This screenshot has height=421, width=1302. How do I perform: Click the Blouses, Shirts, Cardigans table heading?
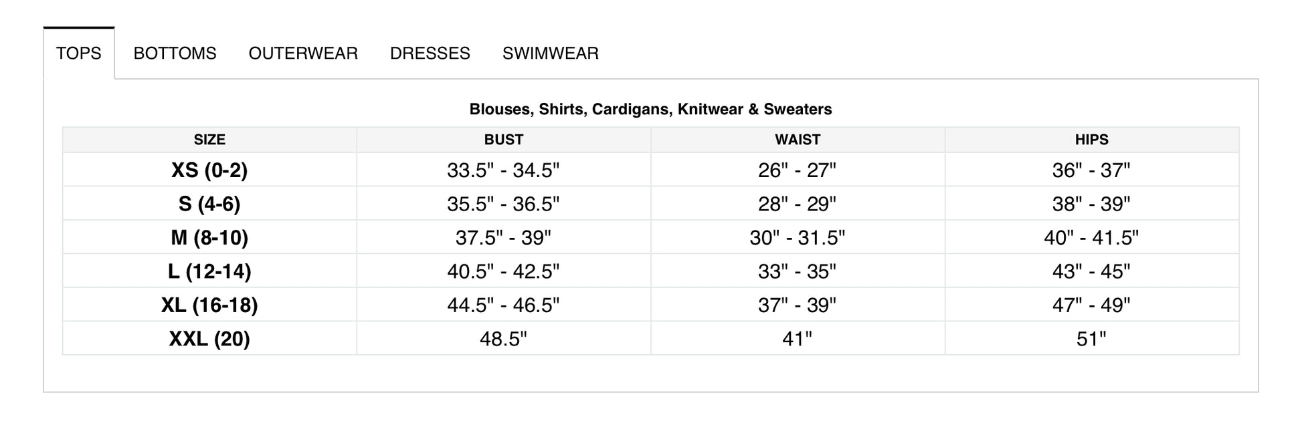click(650, 110)
